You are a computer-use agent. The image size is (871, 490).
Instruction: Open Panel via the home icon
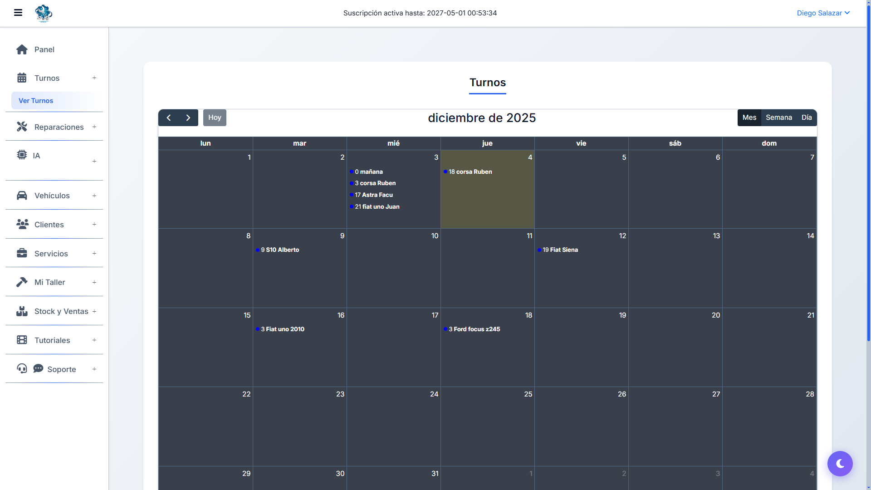click(x=22, y=49)
